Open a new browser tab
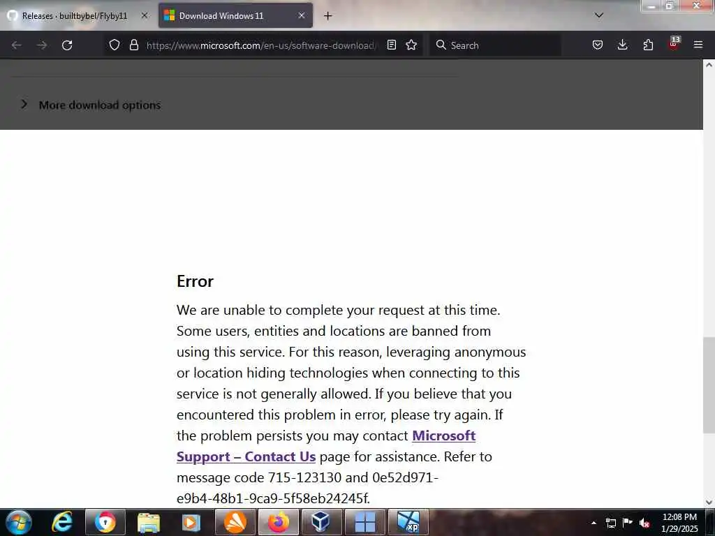 (328, 16)
